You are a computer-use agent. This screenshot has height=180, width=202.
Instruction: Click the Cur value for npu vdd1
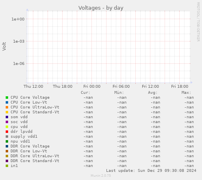point(88,141)
